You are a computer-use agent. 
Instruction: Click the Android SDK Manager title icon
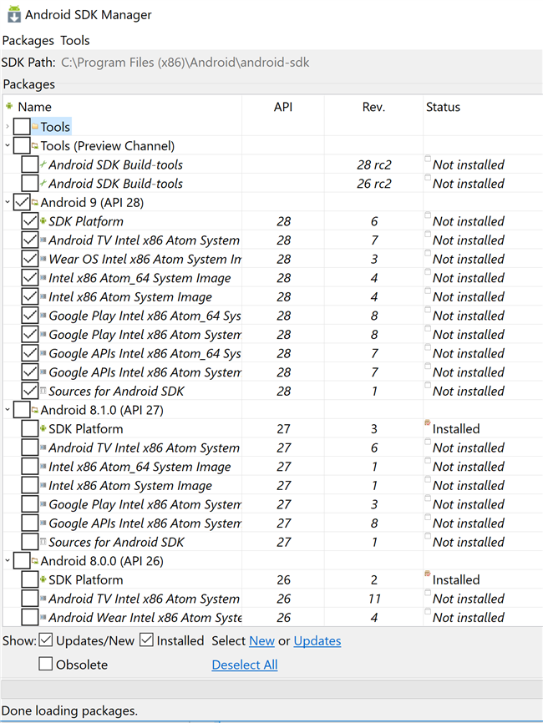[x=14, y=14]
